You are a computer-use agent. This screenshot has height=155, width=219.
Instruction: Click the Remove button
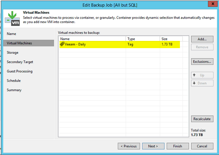(x=202, y=47)
